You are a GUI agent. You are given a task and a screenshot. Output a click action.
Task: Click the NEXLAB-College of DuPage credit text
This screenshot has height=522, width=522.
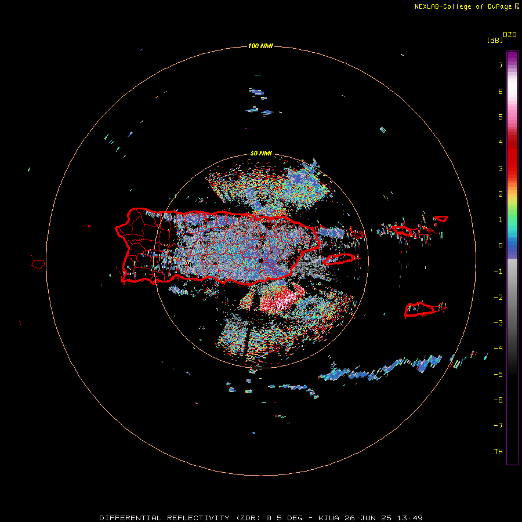pos(466,6)
